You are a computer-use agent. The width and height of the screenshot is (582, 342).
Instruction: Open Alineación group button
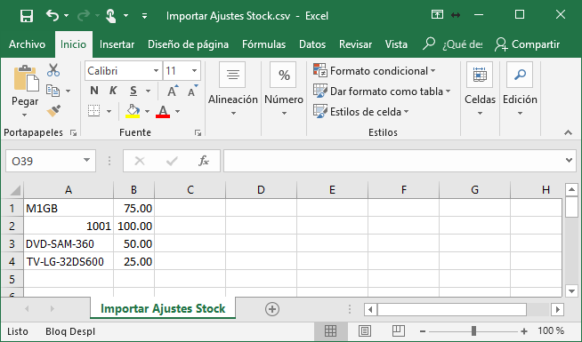(x=233, y=89)
